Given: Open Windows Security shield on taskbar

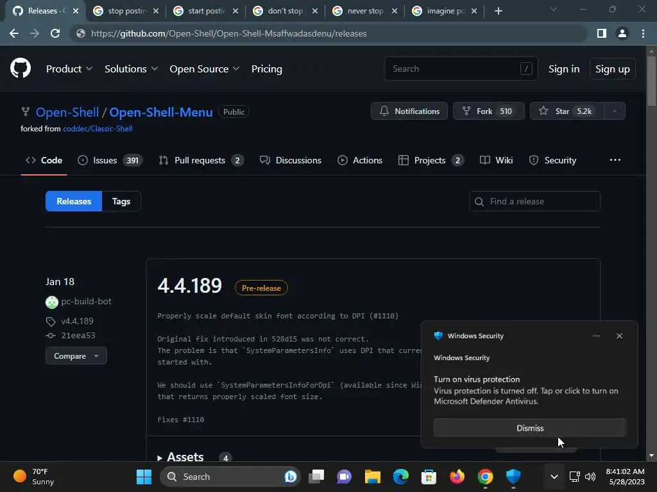Looking at the screenshot, I should point(513,477).
